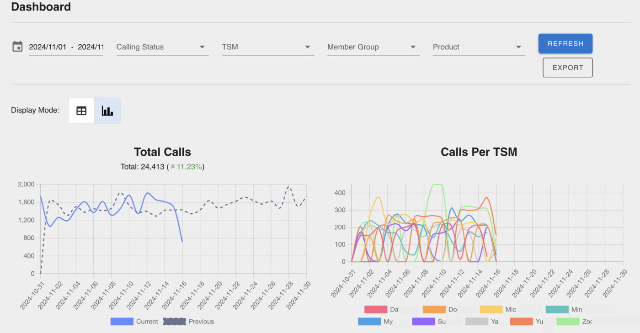Switch to table display mode
Viewport: 640px width, 333px height.
(81, 111)
